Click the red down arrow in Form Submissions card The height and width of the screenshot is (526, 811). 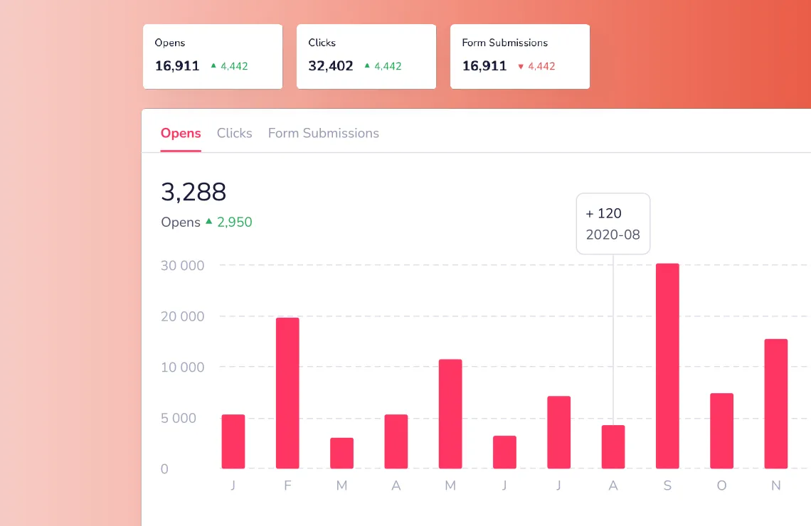[x=521, y=66]
